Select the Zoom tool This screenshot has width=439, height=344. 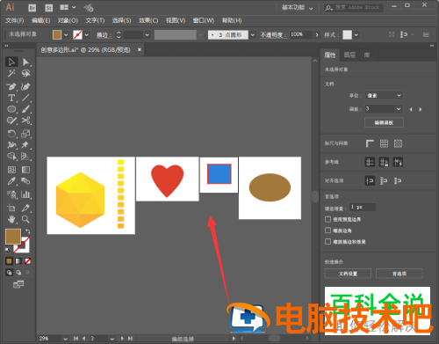pyautogui.click(x=25, y=219)
